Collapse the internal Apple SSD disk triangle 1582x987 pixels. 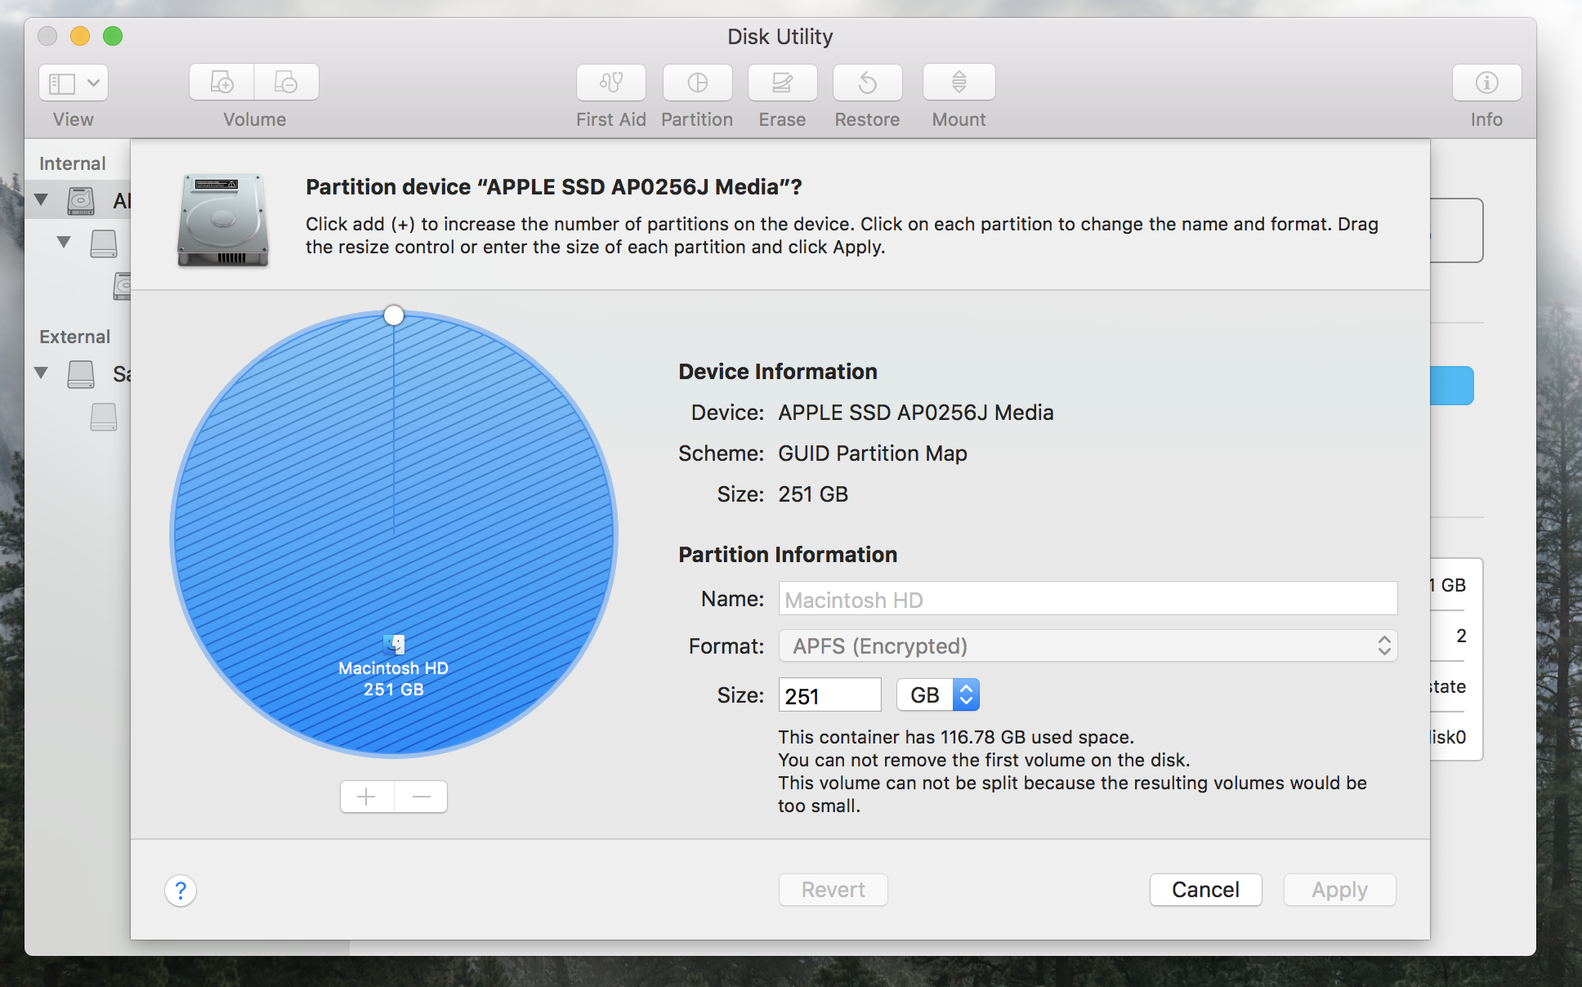tap(42, 199)
